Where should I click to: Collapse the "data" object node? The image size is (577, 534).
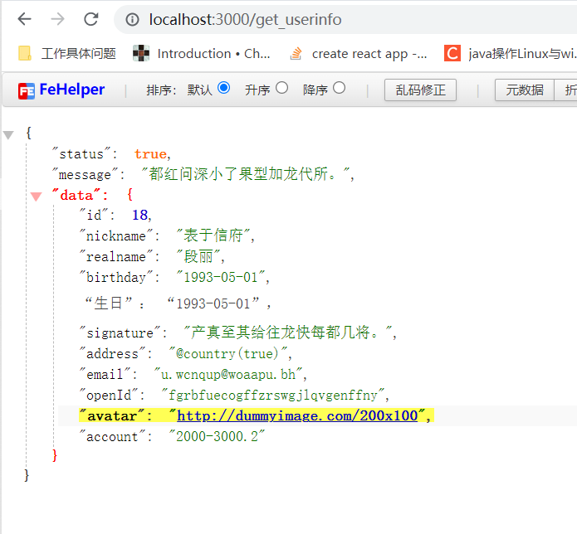click(x=36, y=197)
